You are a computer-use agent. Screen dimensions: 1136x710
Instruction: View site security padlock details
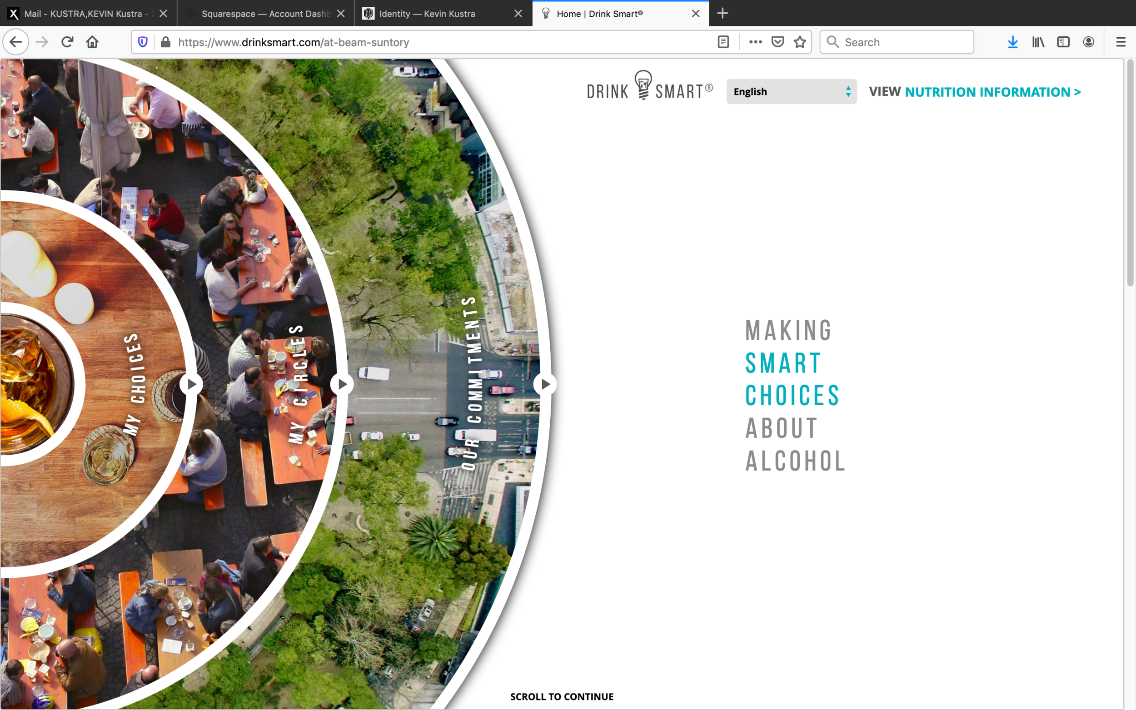pos(165,42)
